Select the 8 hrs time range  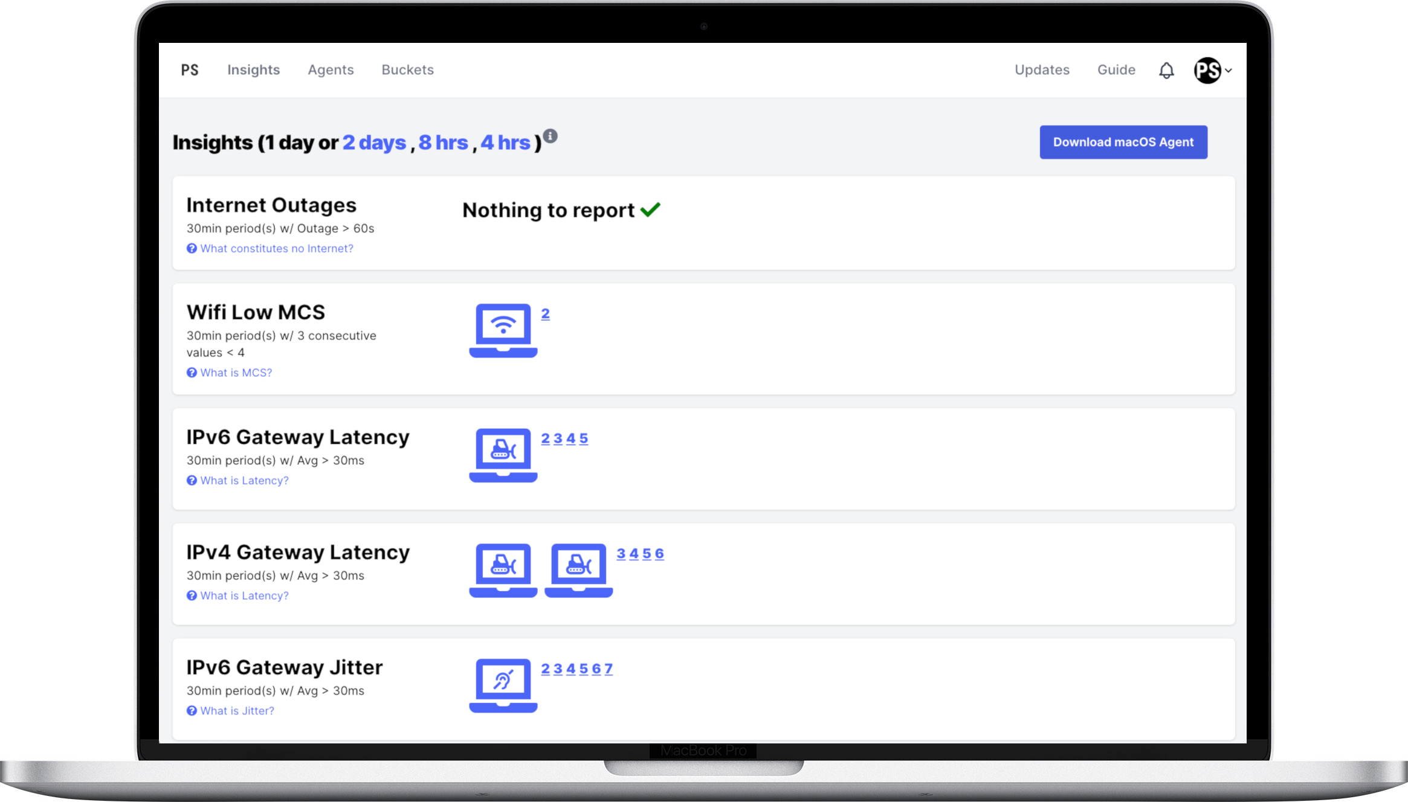443,143
